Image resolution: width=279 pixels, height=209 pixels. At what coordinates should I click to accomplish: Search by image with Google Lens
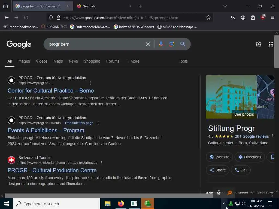click(172, 44)
